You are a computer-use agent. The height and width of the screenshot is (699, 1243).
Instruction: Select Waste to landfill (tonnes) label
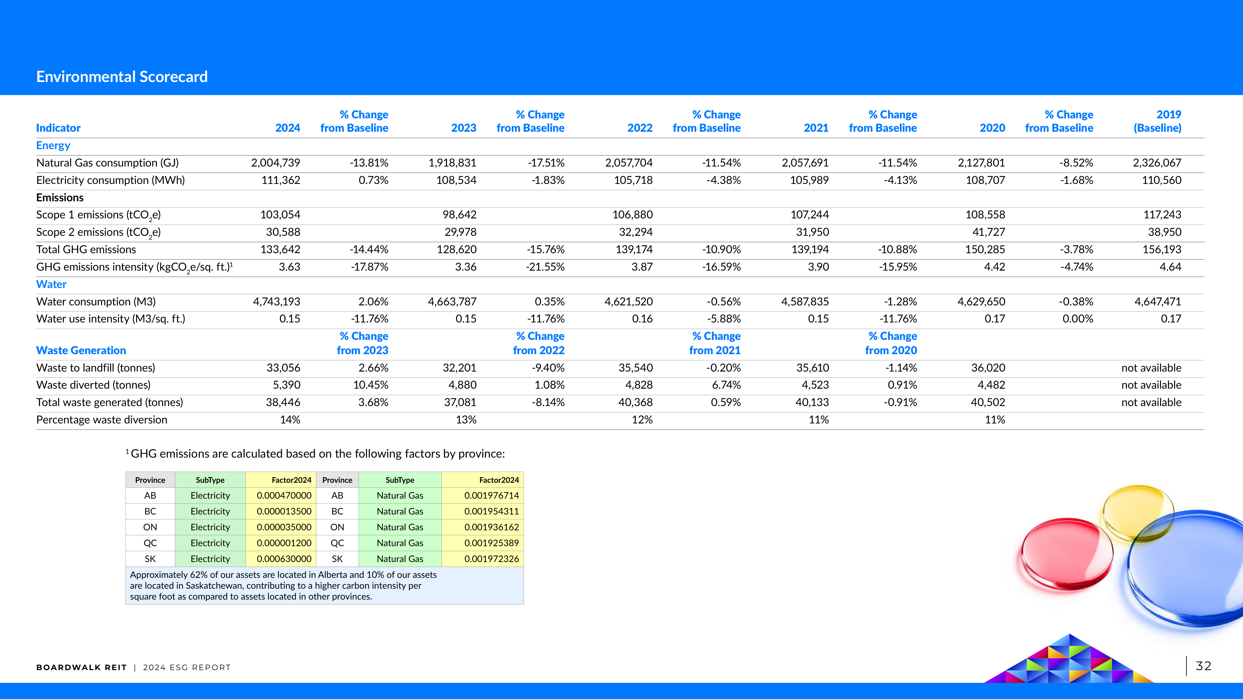point(95,368)
